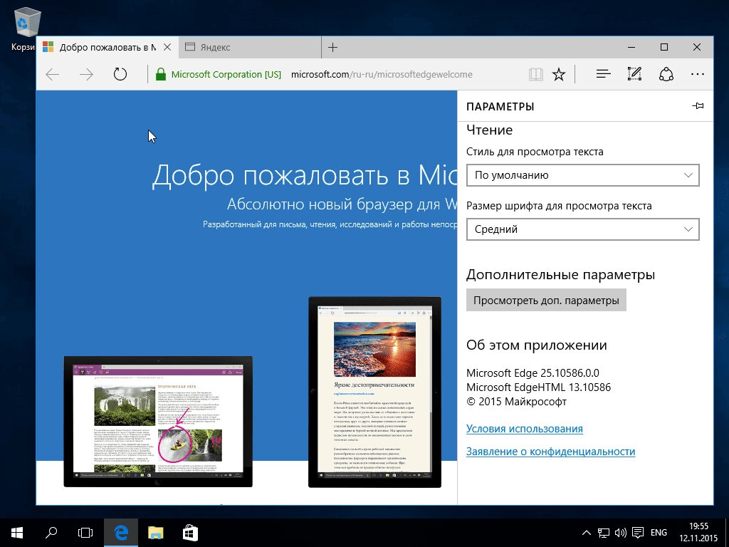Viewport: 729px width, 547px height.
Task: Click the network tray icon
Action: [x=604, y=533]
